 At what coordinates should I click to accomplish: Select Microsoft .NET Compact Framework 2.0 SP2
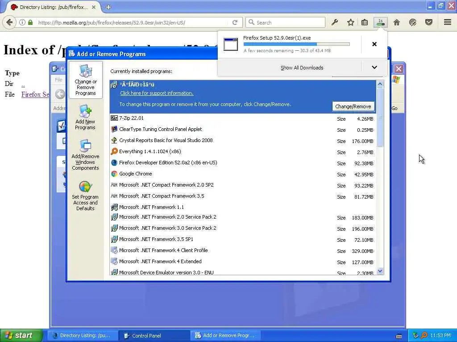click(243, 185)
